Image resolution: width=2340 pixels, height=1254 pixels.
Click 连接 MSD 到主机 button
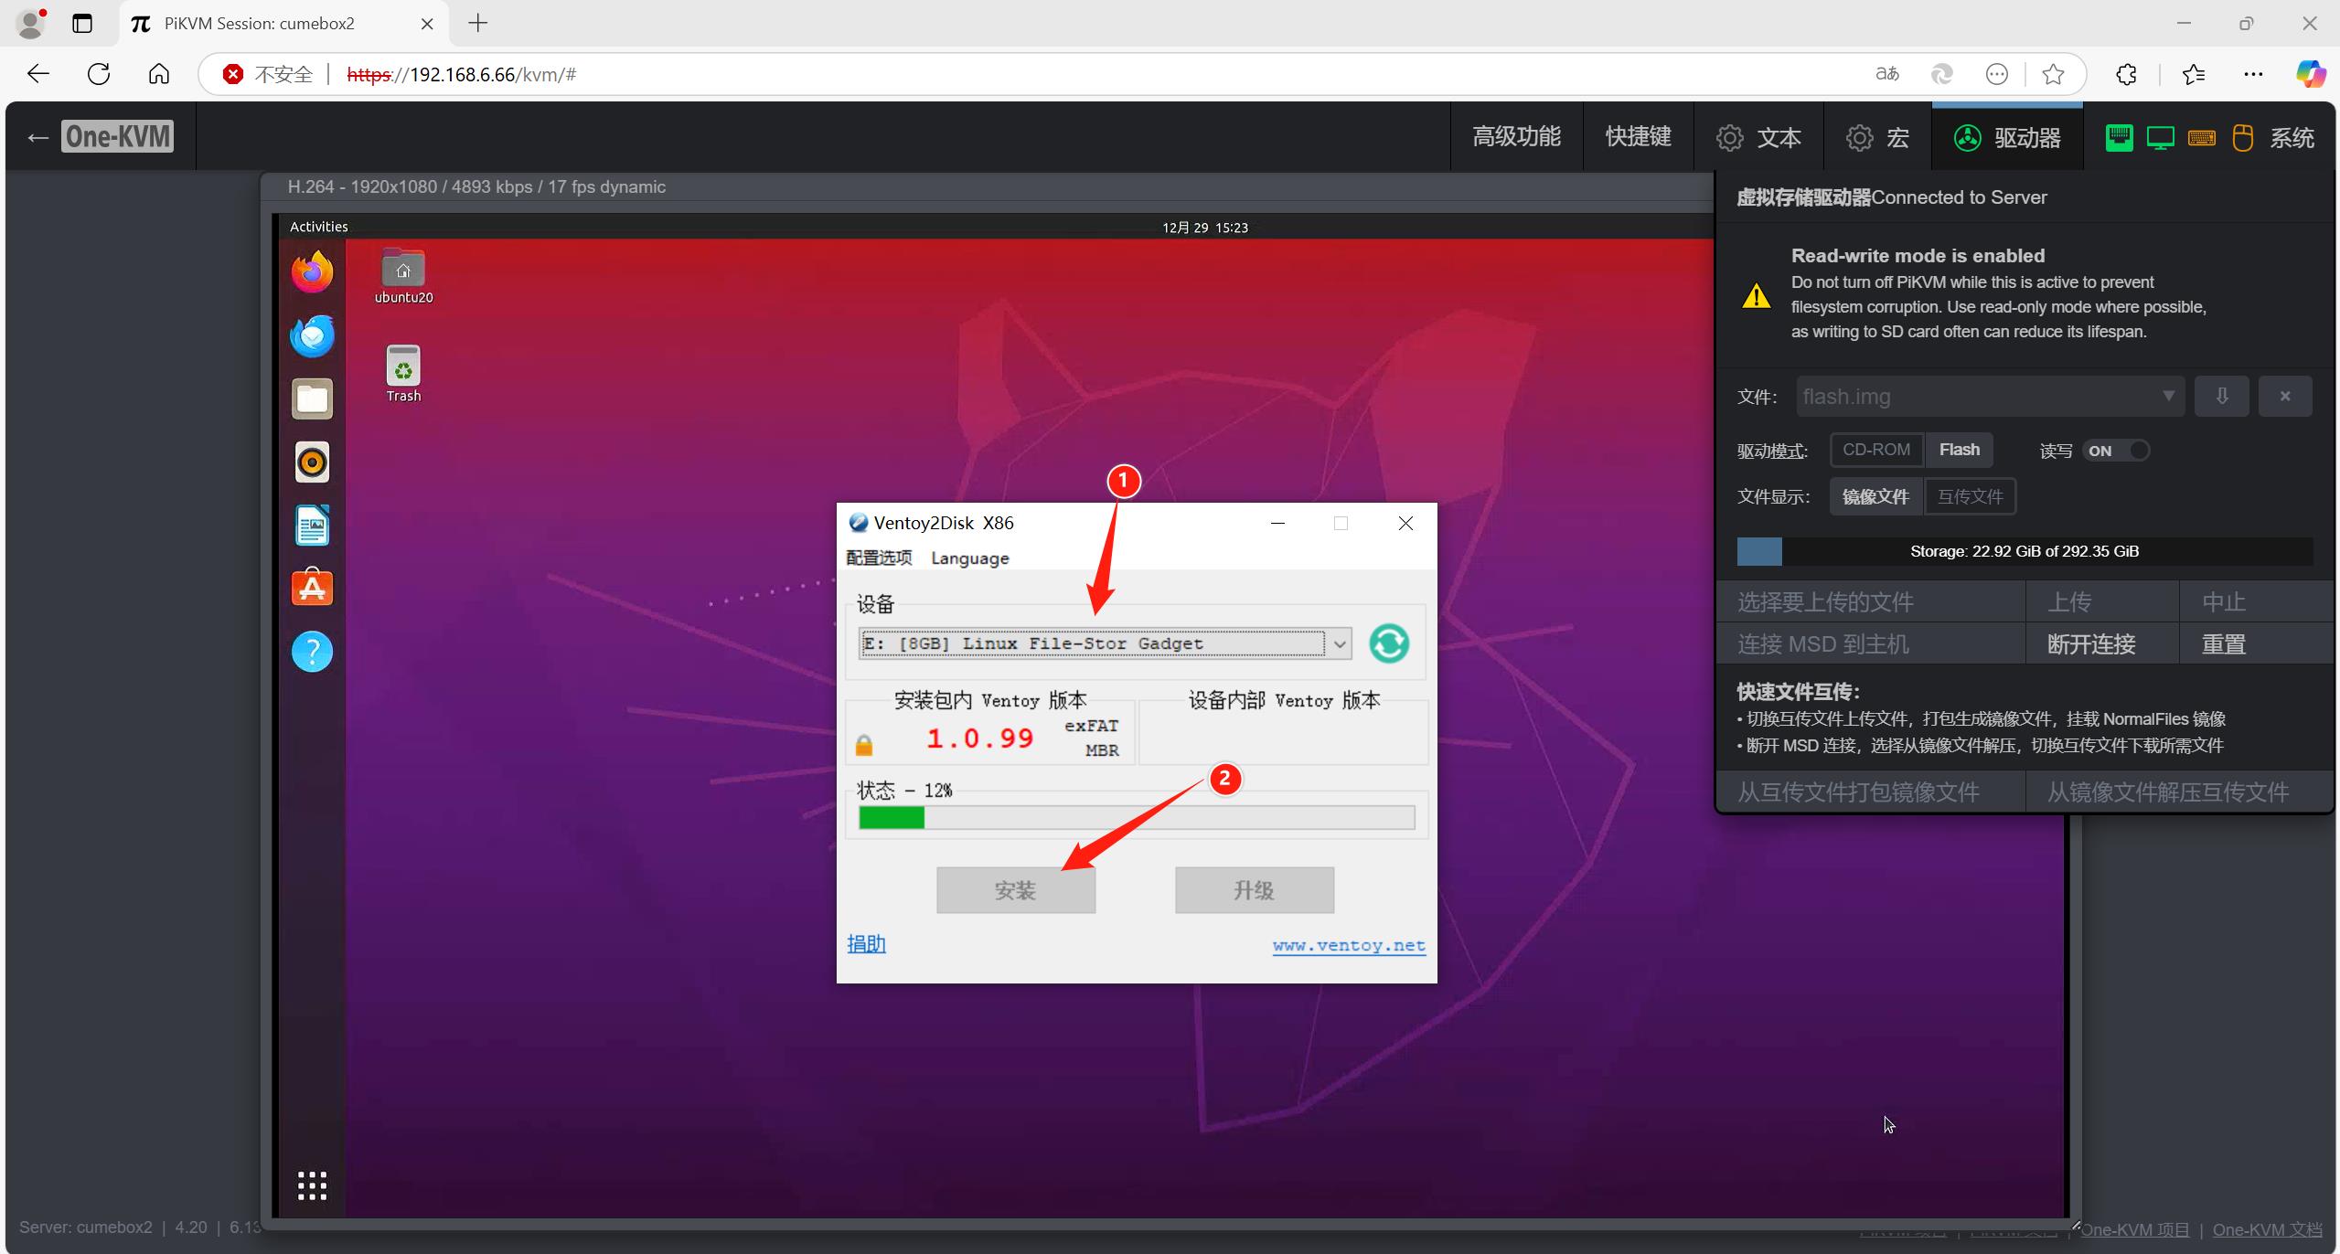coord(1870,644)
